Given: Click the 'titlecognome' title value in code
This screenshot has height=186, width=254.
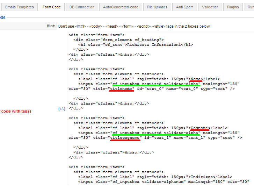Looking at the screenshot, I should coord(125,138).
